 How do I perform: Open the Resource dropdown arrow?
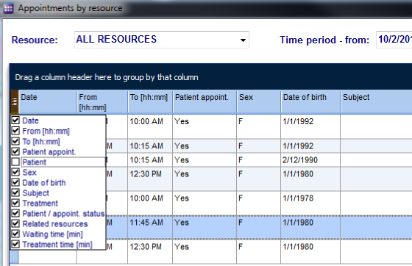(x=243, y=40)
